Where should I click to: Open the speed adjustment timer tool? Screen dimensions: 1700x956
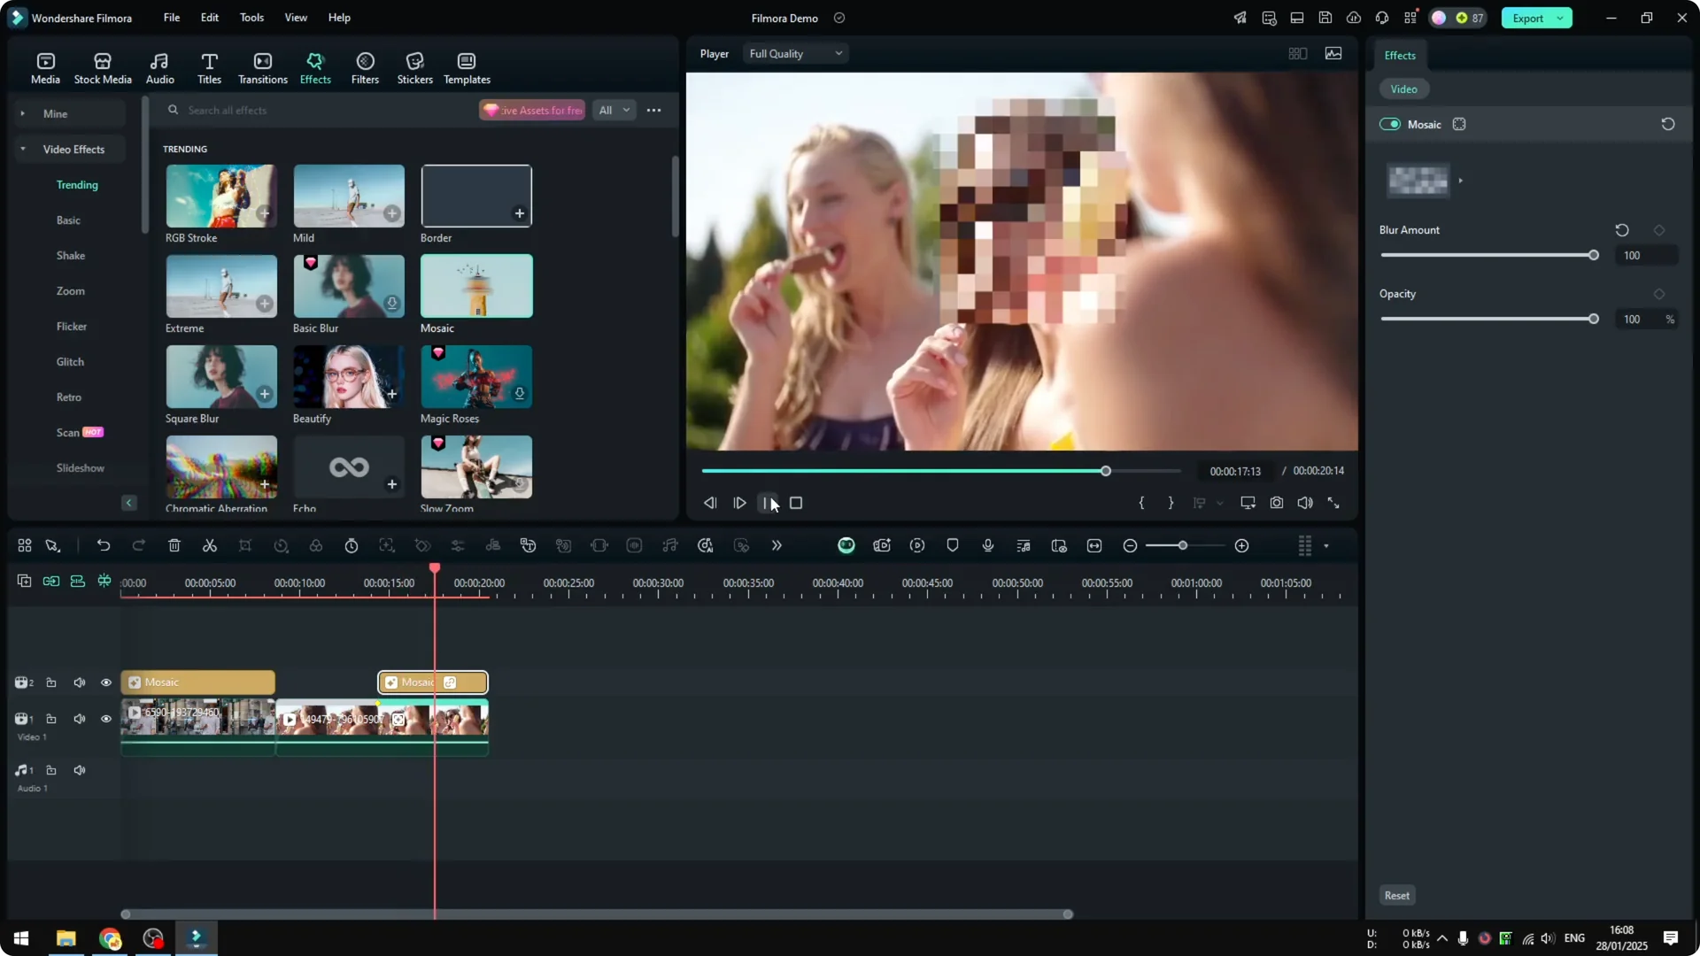click(352, 545)
